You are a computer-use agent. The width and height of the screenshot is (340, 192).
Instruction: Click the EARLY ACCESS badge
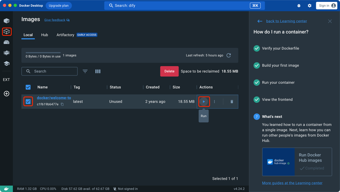tap(87, 35)
